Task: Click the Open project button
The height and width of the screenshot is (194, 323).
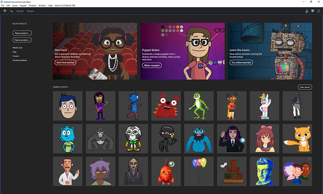Action: click(22, 40)
